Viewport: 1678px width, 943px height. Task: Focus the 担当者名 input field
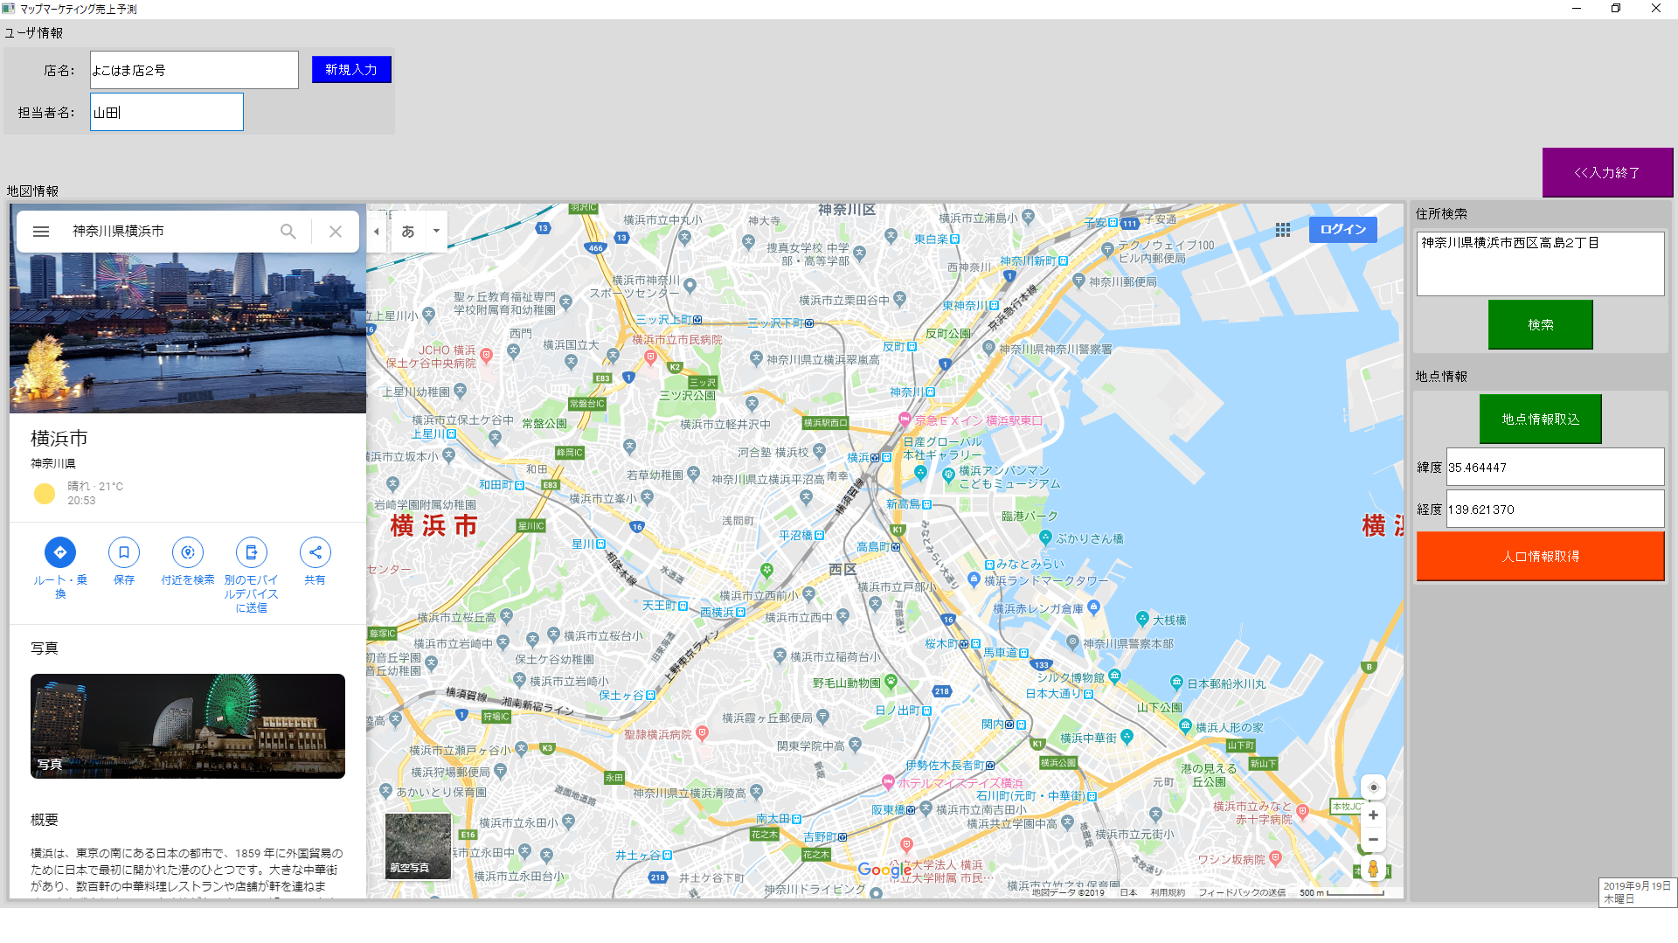pyautogui.click(x=167, y=113)
